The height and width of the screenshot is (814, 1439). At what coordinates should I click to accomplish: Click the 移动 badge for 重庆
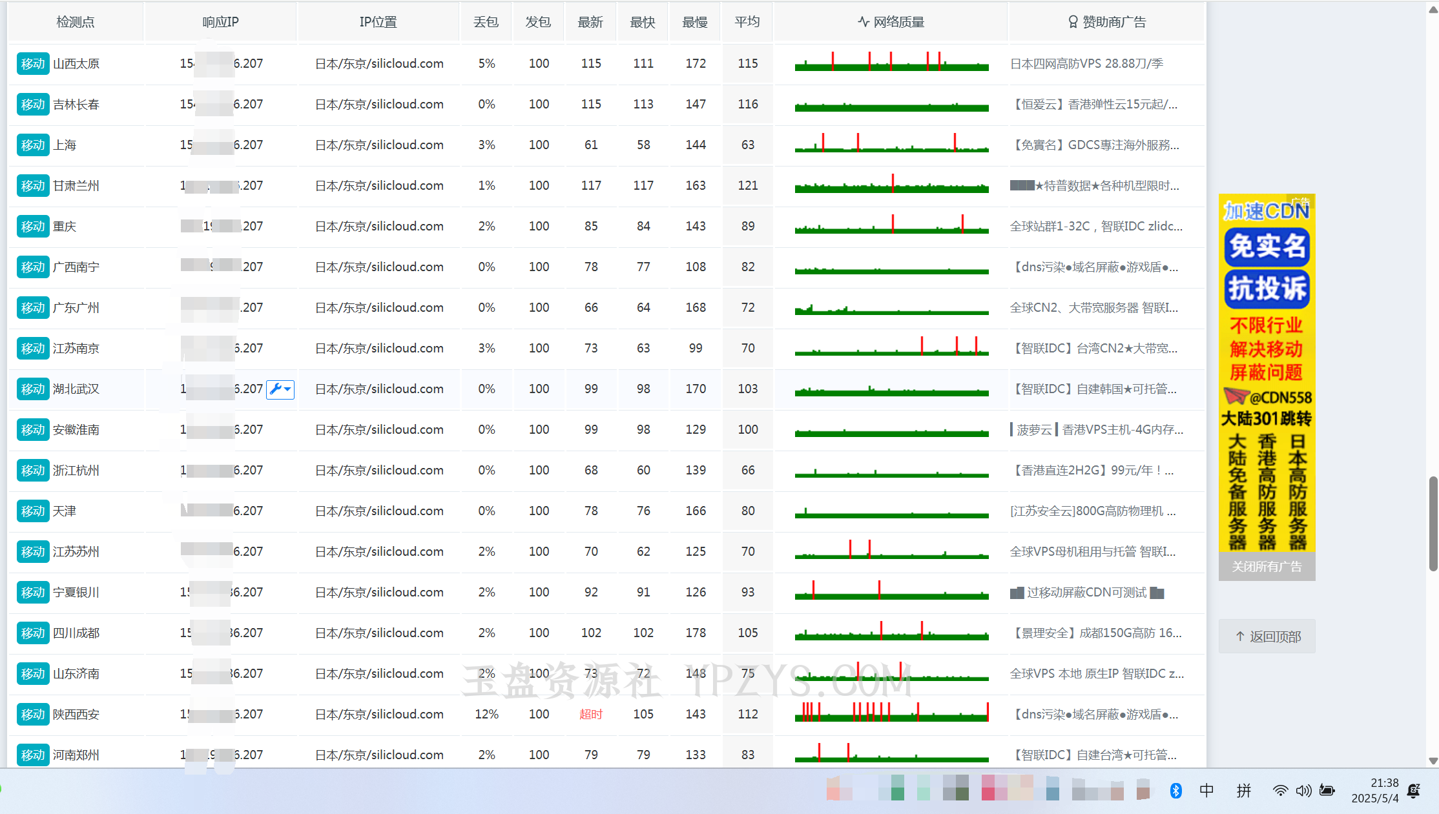click(x=33, y=227)
